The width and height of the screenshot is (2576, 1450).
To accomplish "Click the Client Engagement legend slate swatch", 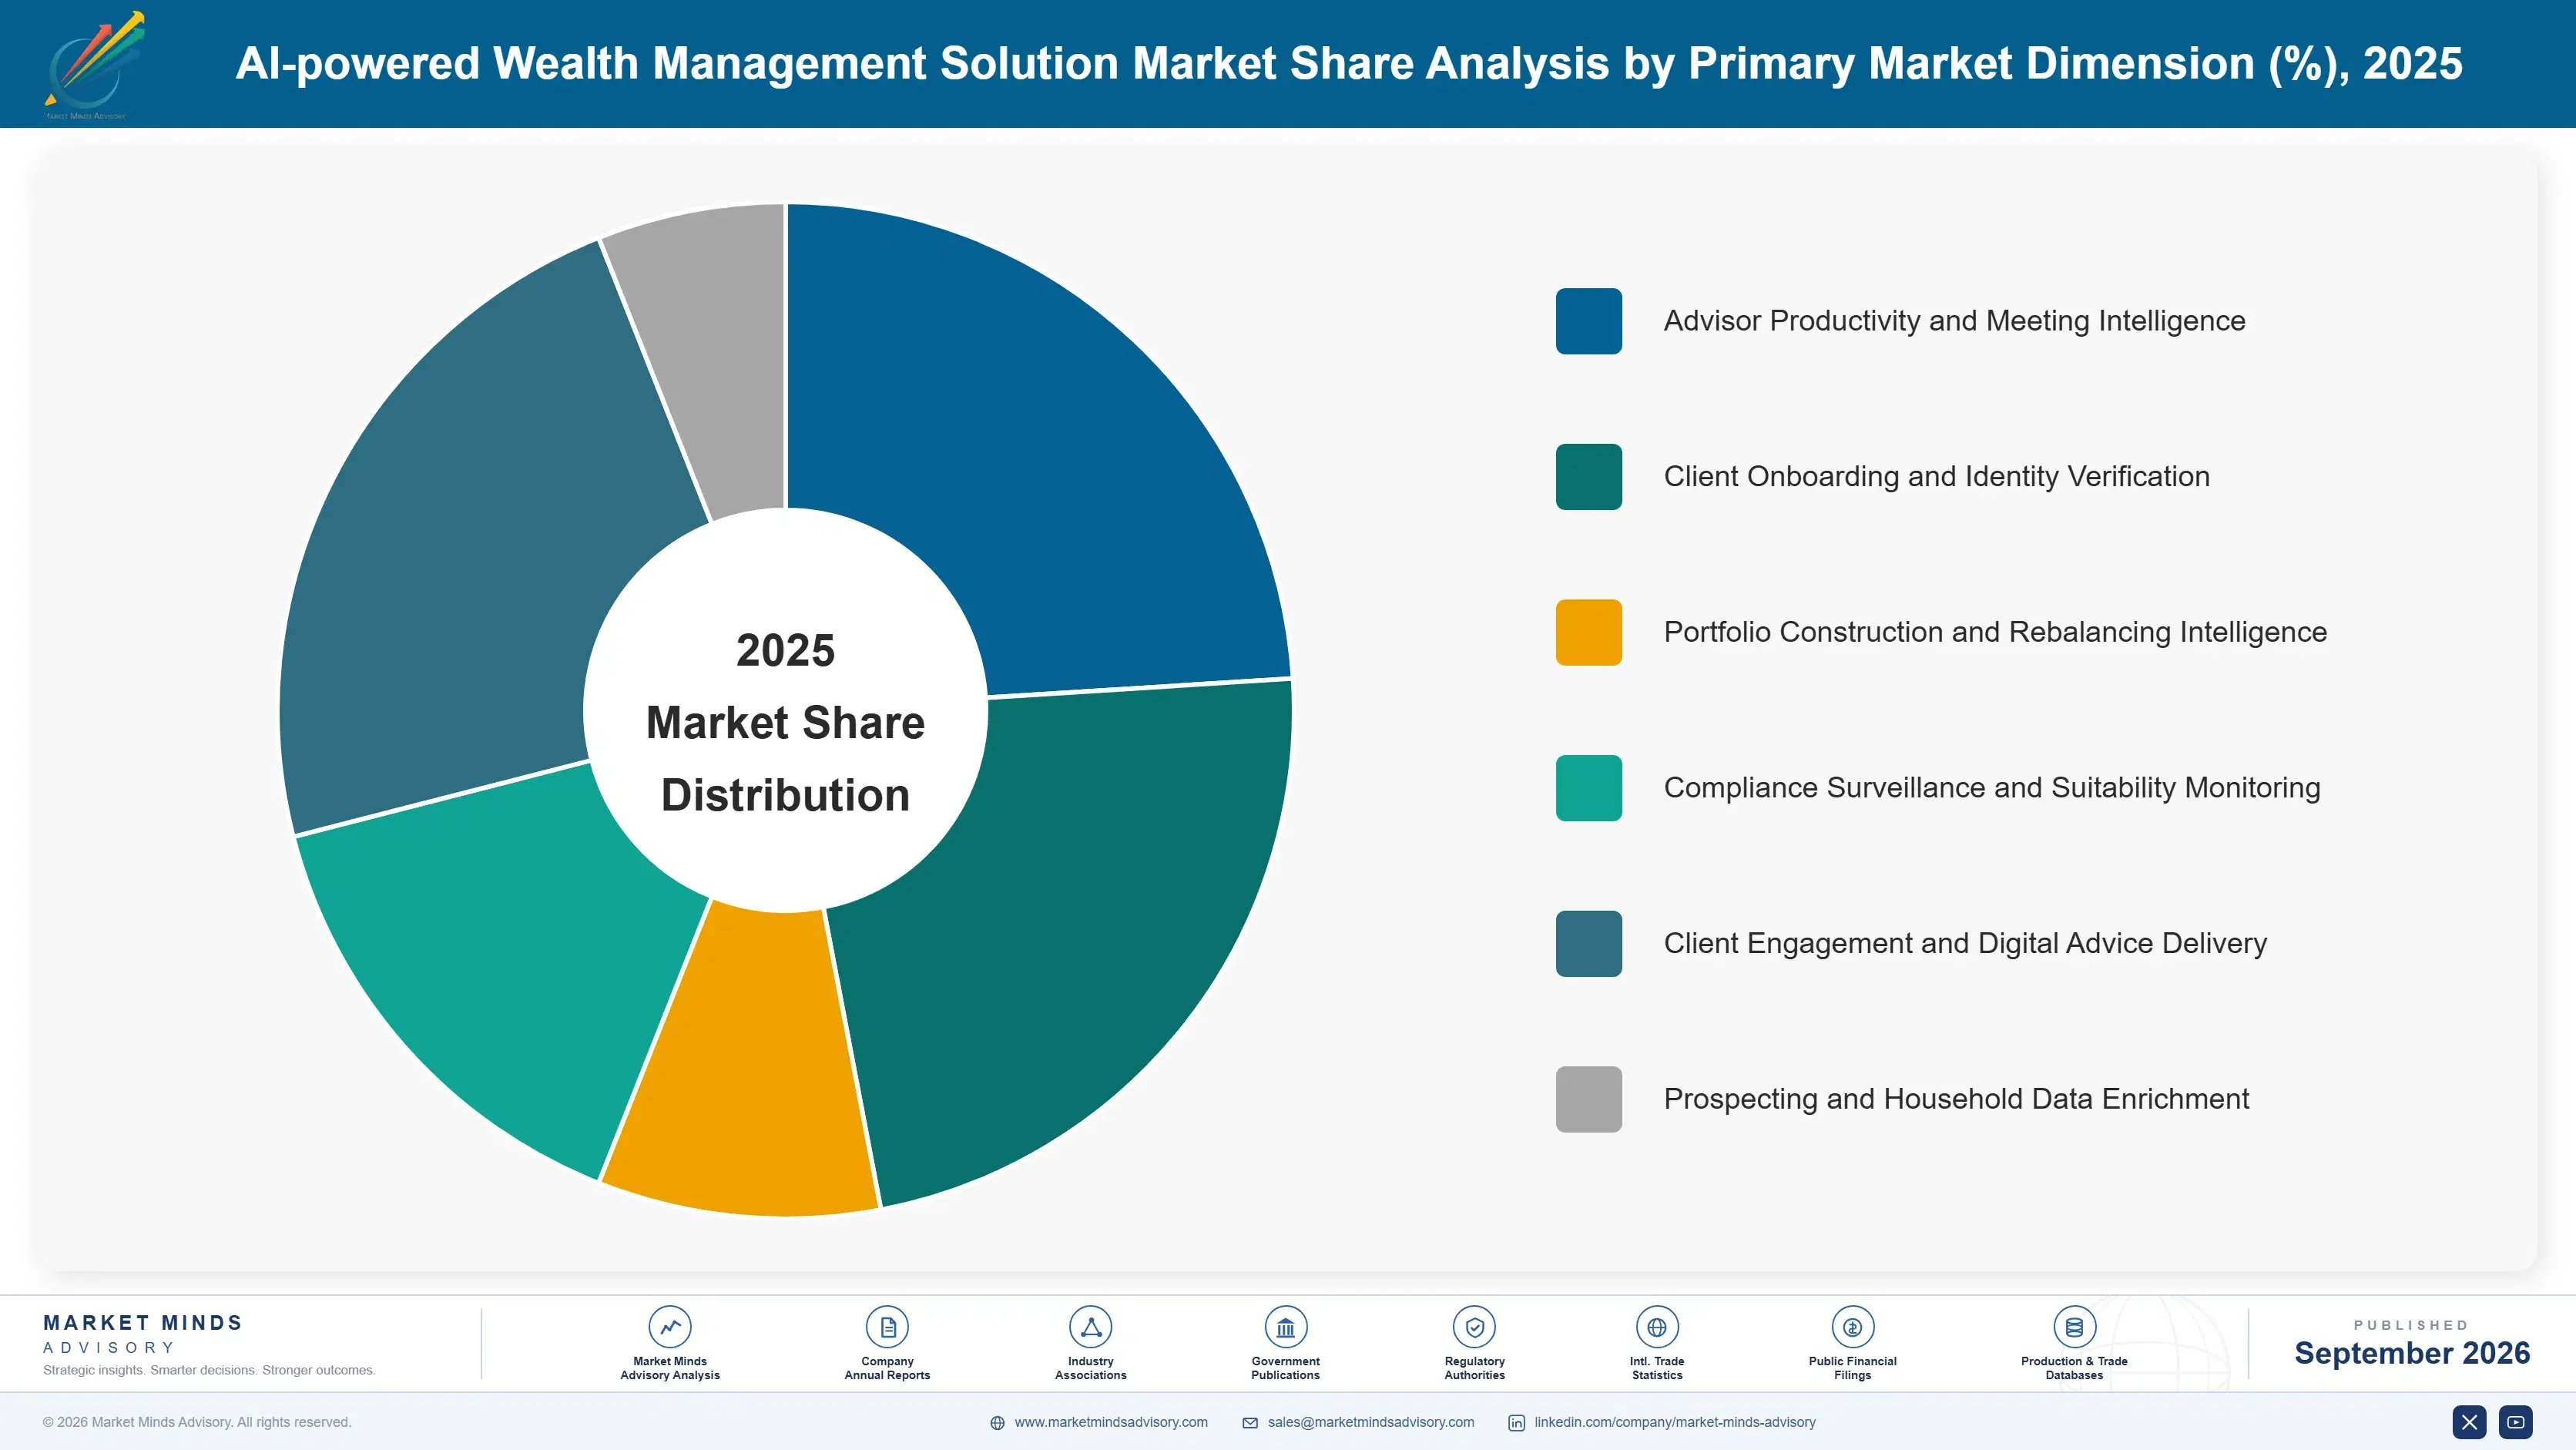I will (1588, 943).
